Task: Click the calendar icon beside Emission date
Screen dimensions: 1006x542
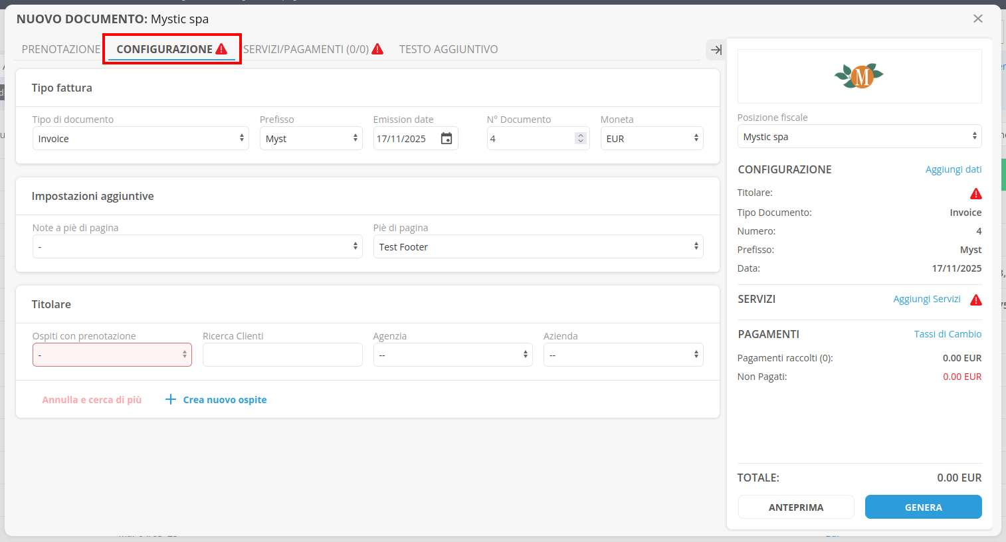Action: click(x=447, y=138)
